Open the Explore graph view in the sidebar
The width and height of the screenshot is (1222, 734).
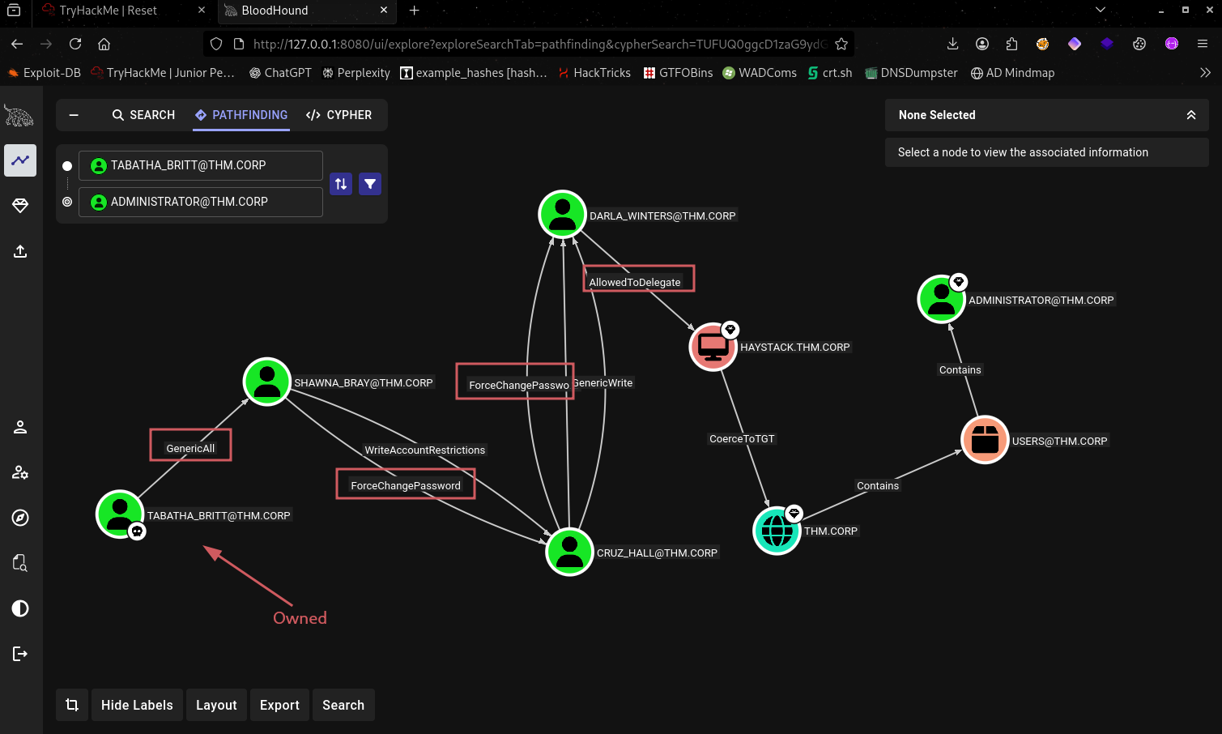tap(20, 160)
